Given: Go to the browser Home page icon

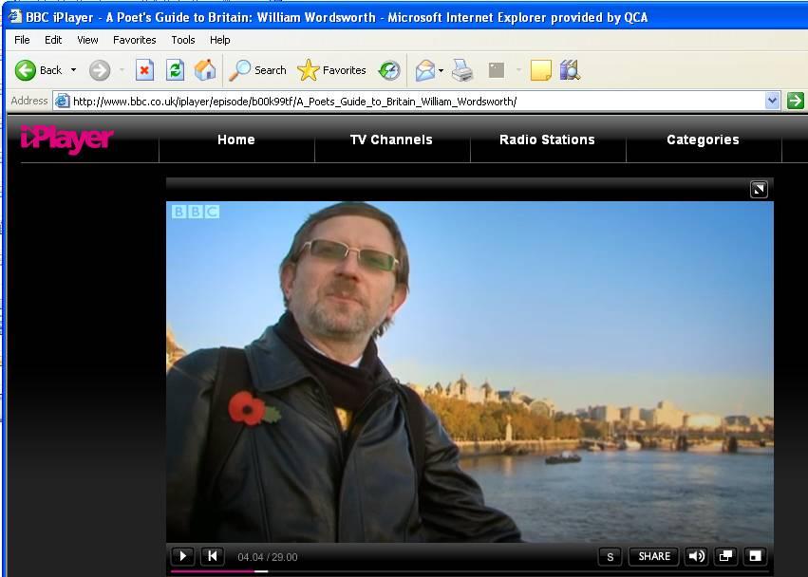Looking at the screenshot, I should tap(205, 70).
